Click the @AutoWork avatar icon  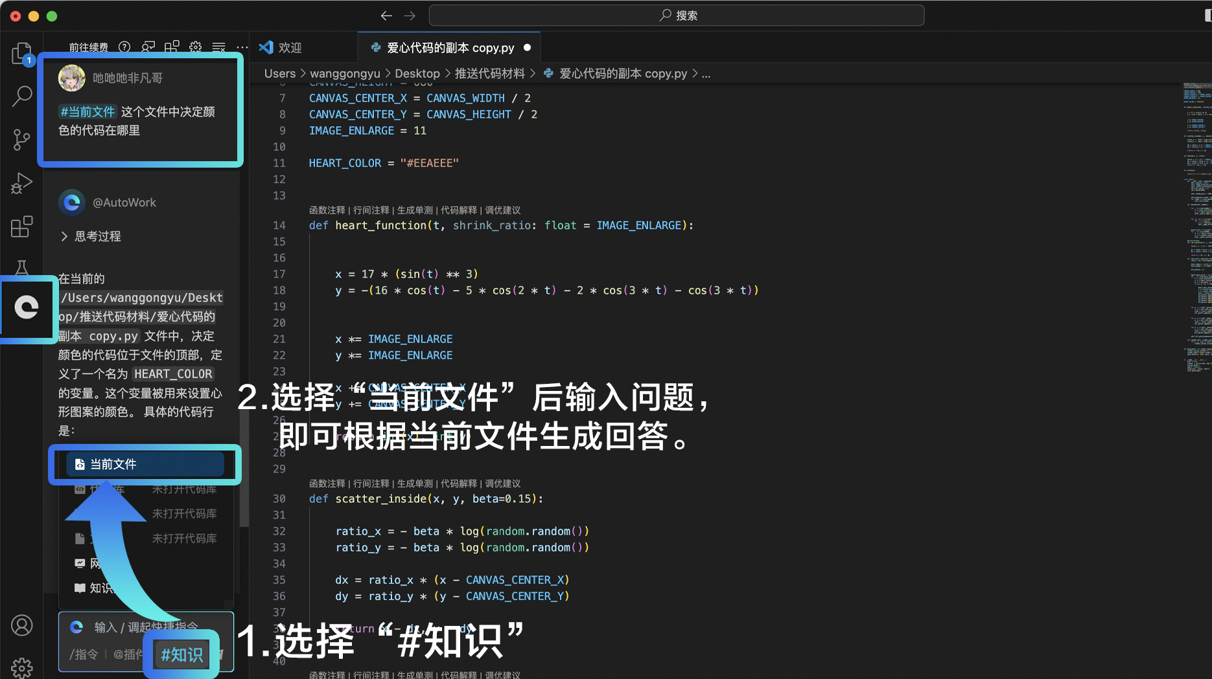(x=72, y=203)
